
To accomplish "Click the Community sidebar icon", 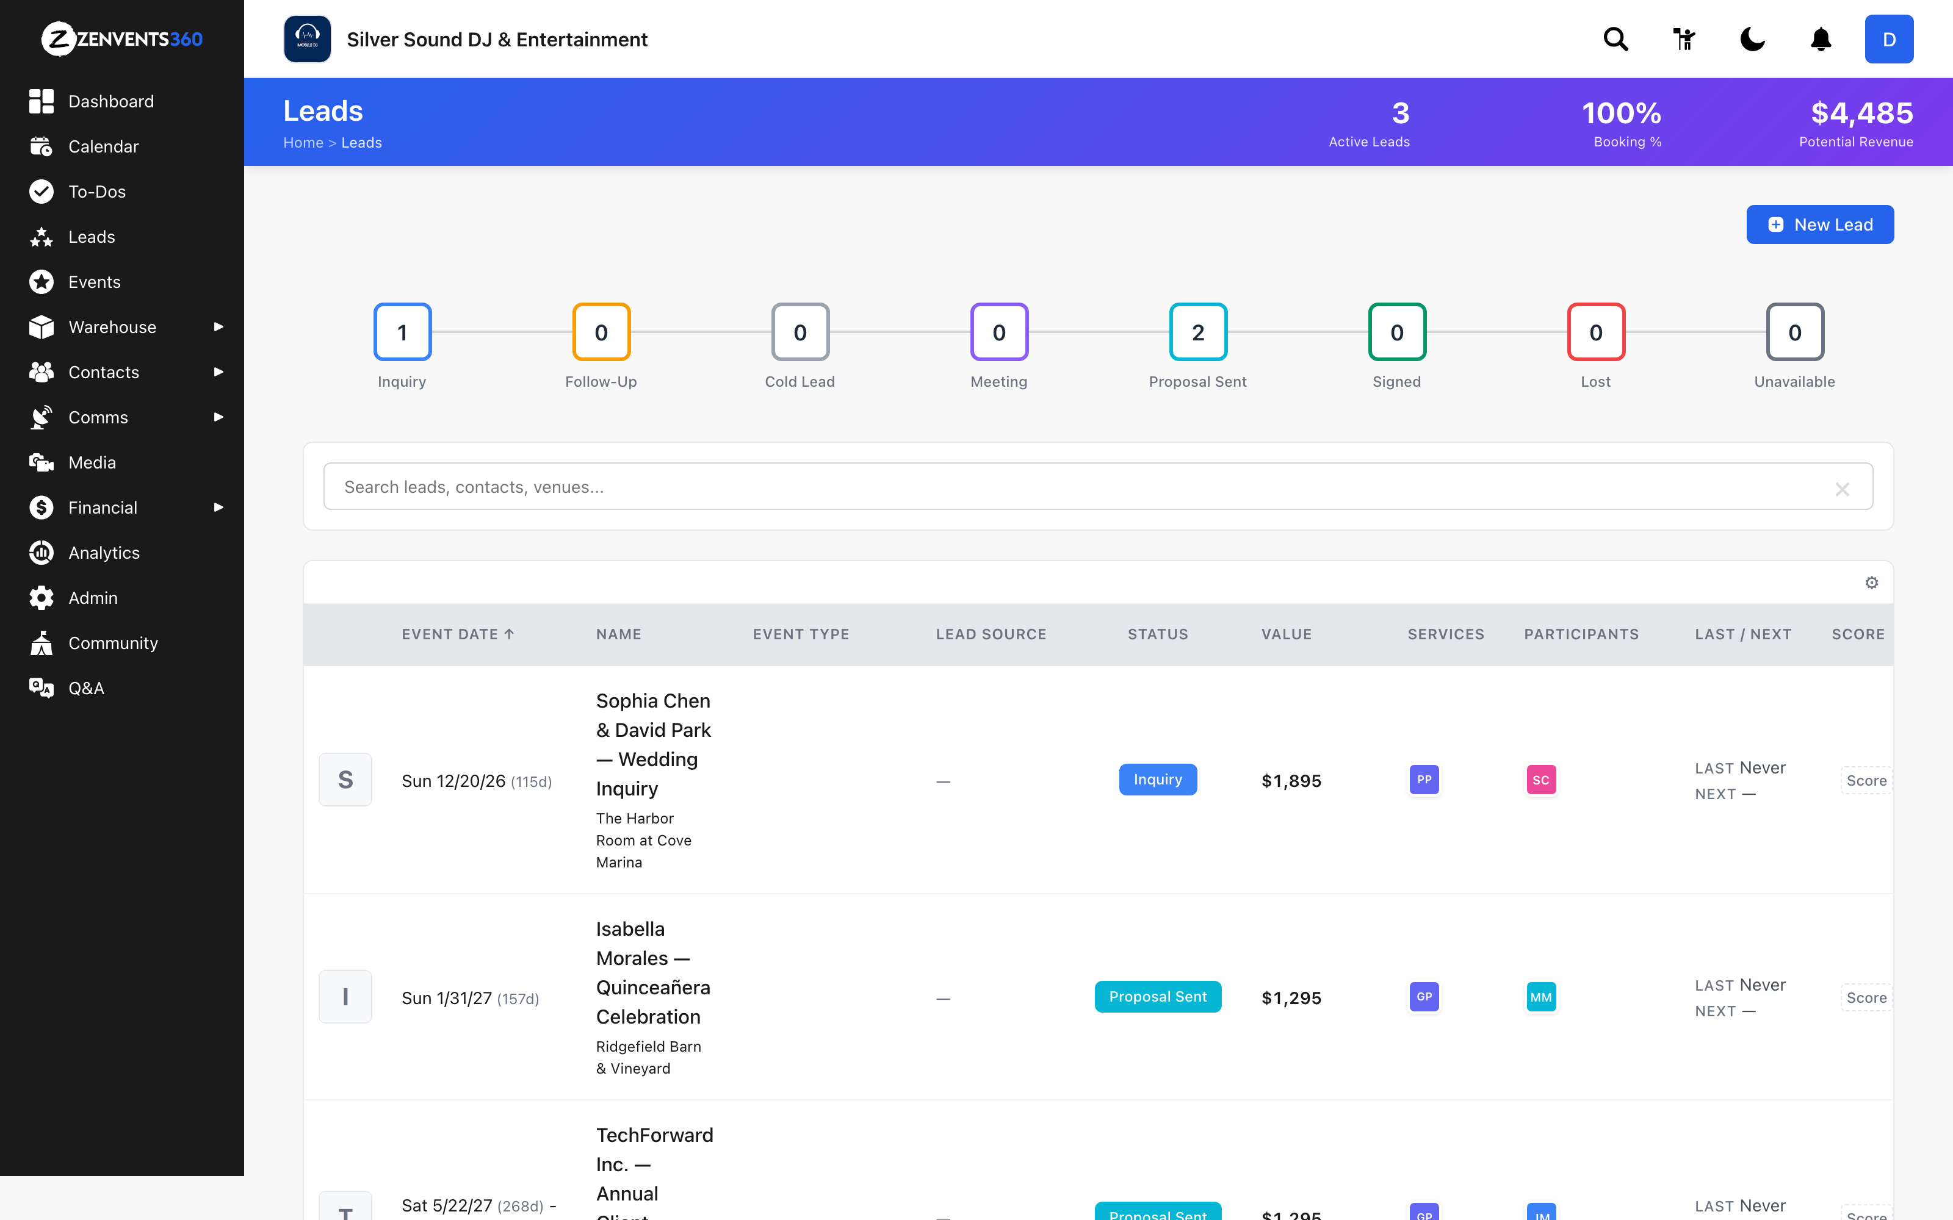I will coord(41,643).
